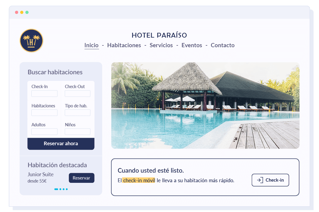Select the last carousel dot

(67, 189)
